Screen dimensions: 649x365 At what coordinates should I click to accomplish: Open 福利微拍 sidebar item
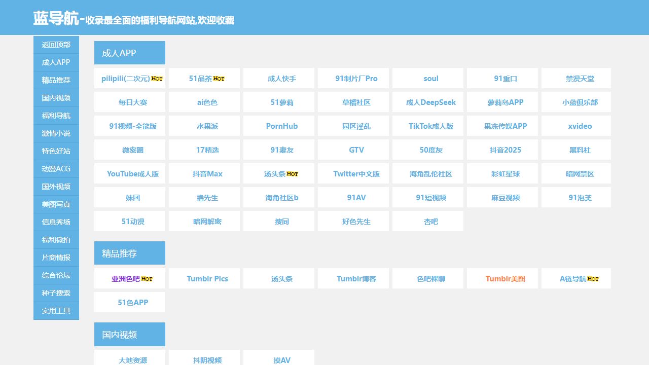click(x=56, y=240)
